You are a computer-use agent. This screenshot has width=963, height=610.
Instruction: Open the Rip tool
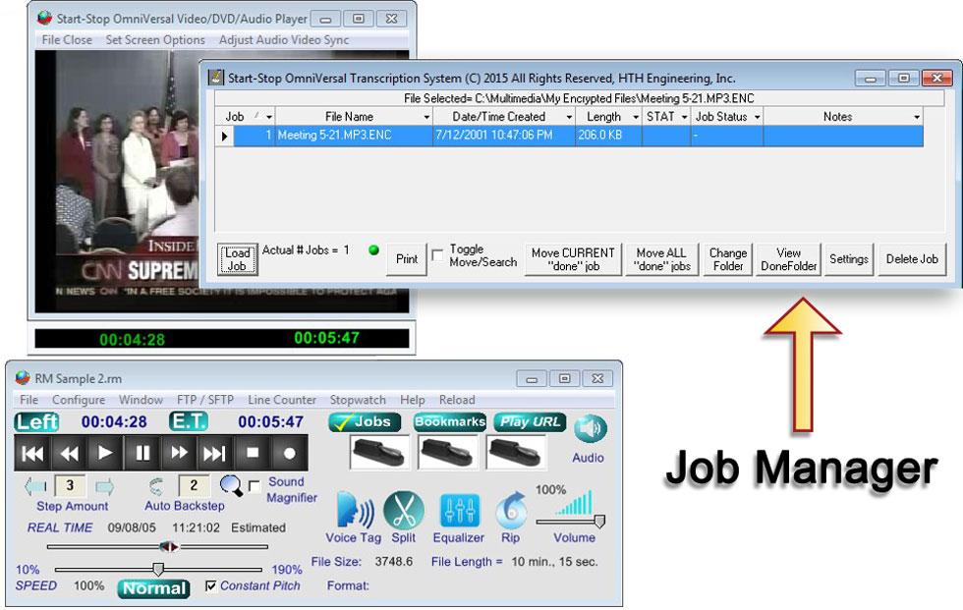pyautogui.click(x=511, y=510)
